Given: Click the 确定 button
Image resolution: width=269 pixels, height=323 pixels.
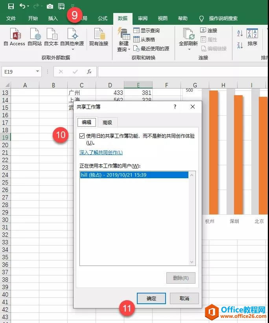Looking at the screenshot, I should [151, 298].
